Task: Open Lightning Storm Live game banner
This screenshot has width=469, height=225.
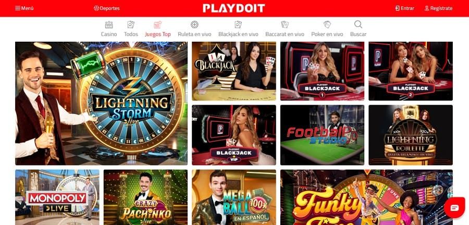Action: point(102,104)
